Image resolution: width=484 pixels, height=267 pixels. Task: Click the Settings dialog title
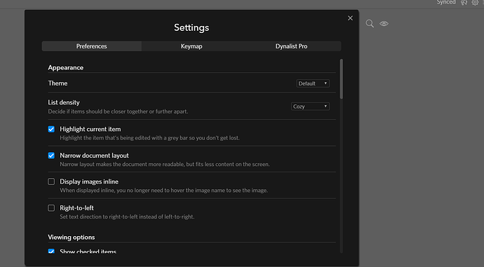coord(191,27)
